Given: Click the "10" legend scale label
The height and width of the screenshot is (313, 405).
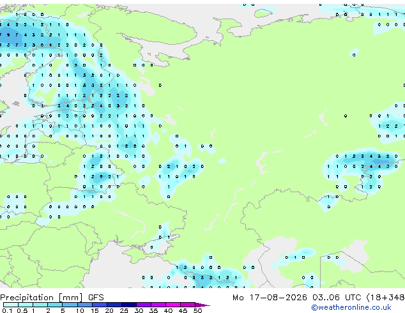Looking at the screenshot, I should point(80,310).
